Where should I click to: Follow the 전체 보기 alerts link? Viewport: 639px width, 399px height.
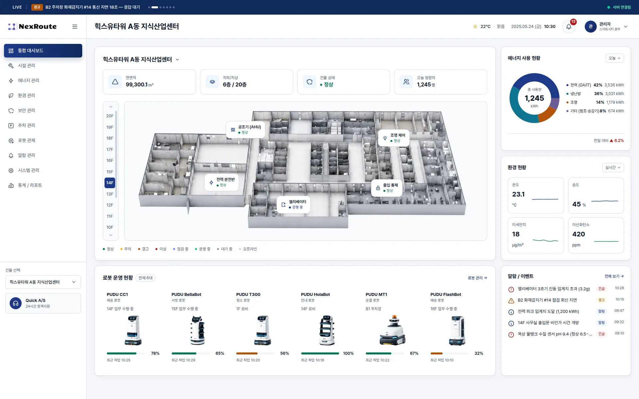[x=614, y=276]
